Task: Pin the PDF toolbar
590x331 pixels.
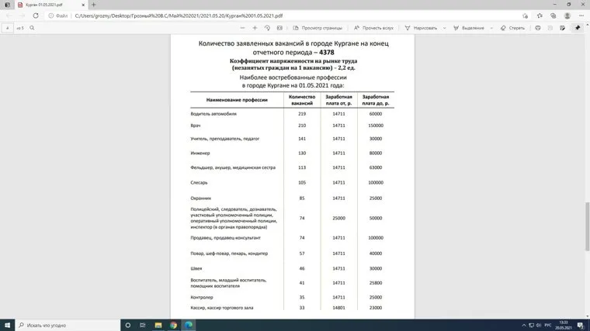Action: coord(578,28)
